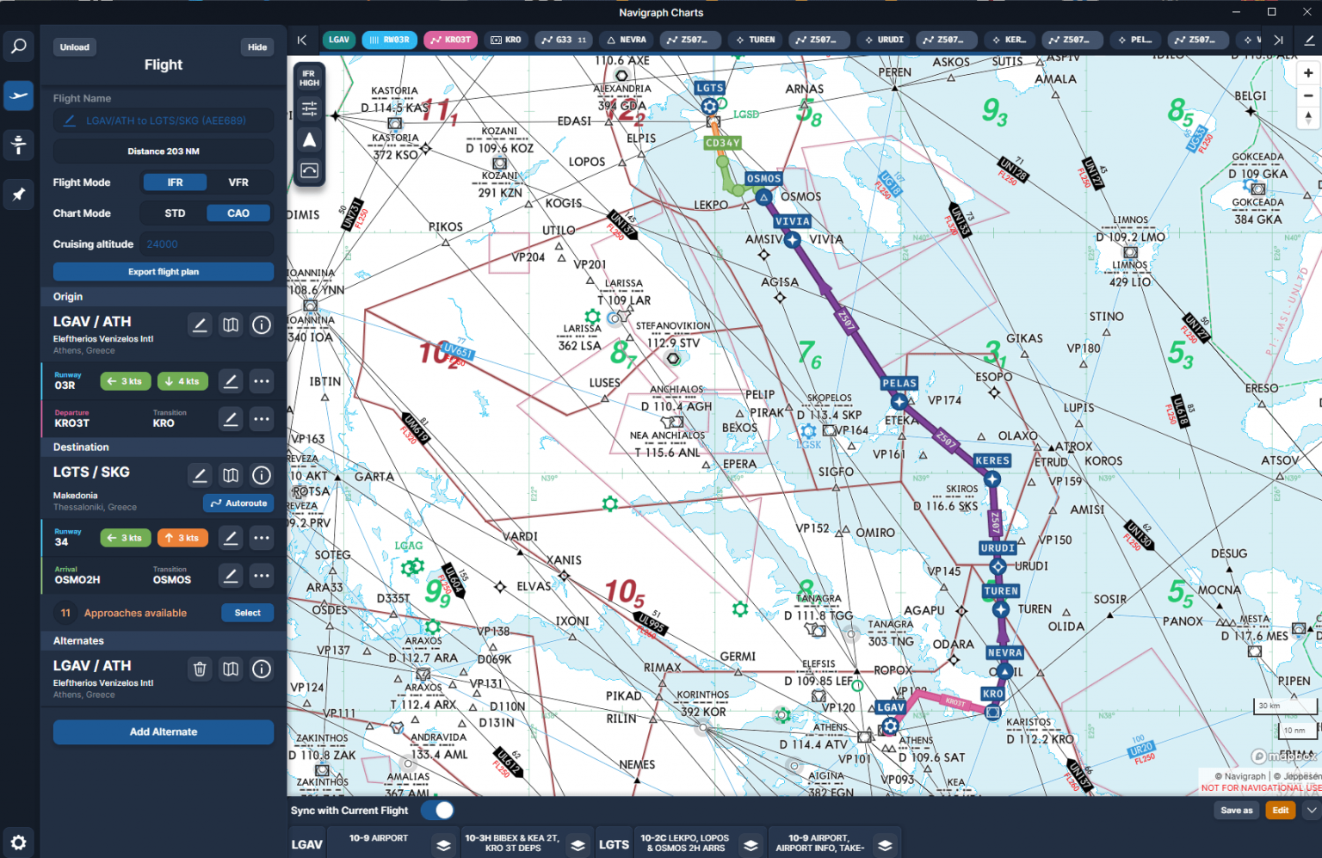Click the Flight Name field

164,120
